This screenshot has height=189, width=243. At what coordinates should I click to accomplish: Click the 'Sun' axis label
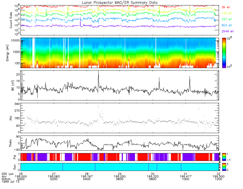(15, 167)
